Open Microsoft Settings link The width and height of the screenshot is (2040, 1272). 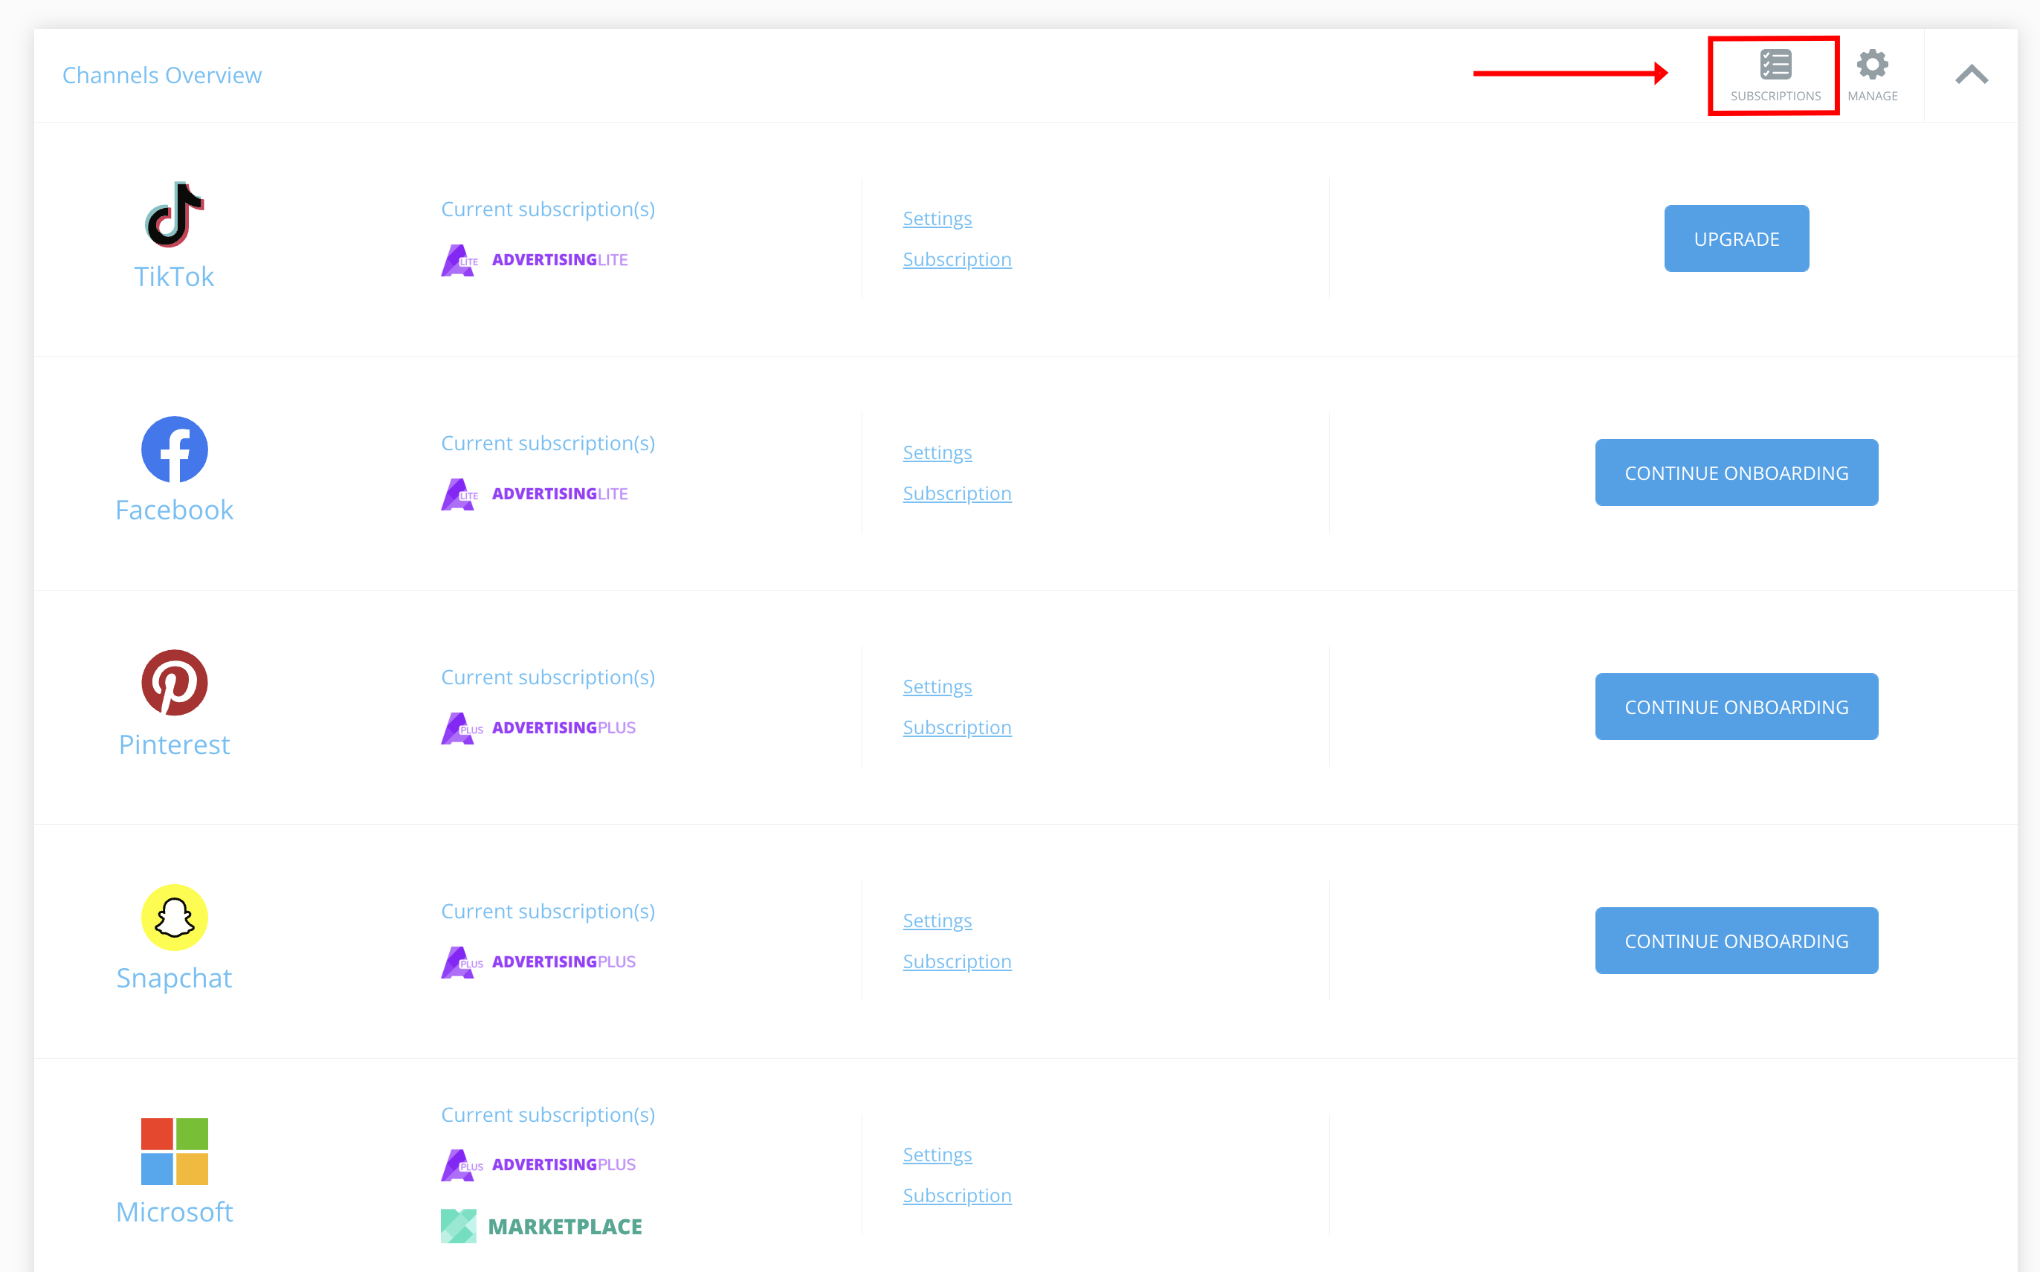(937, 1154)
